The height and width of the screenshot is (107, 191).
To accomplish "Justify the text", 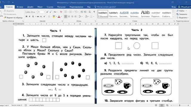I will 76,16.
